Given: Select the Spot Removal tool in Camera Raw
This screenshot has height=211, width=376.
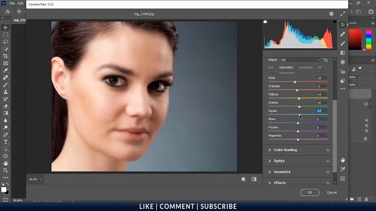Looking at the screenshot, I should click(343, 34).
